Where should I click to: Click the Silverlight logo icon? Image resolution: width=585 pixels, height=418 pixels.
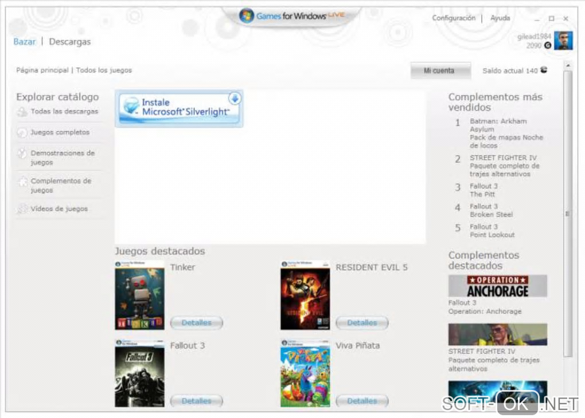[131, 106]
